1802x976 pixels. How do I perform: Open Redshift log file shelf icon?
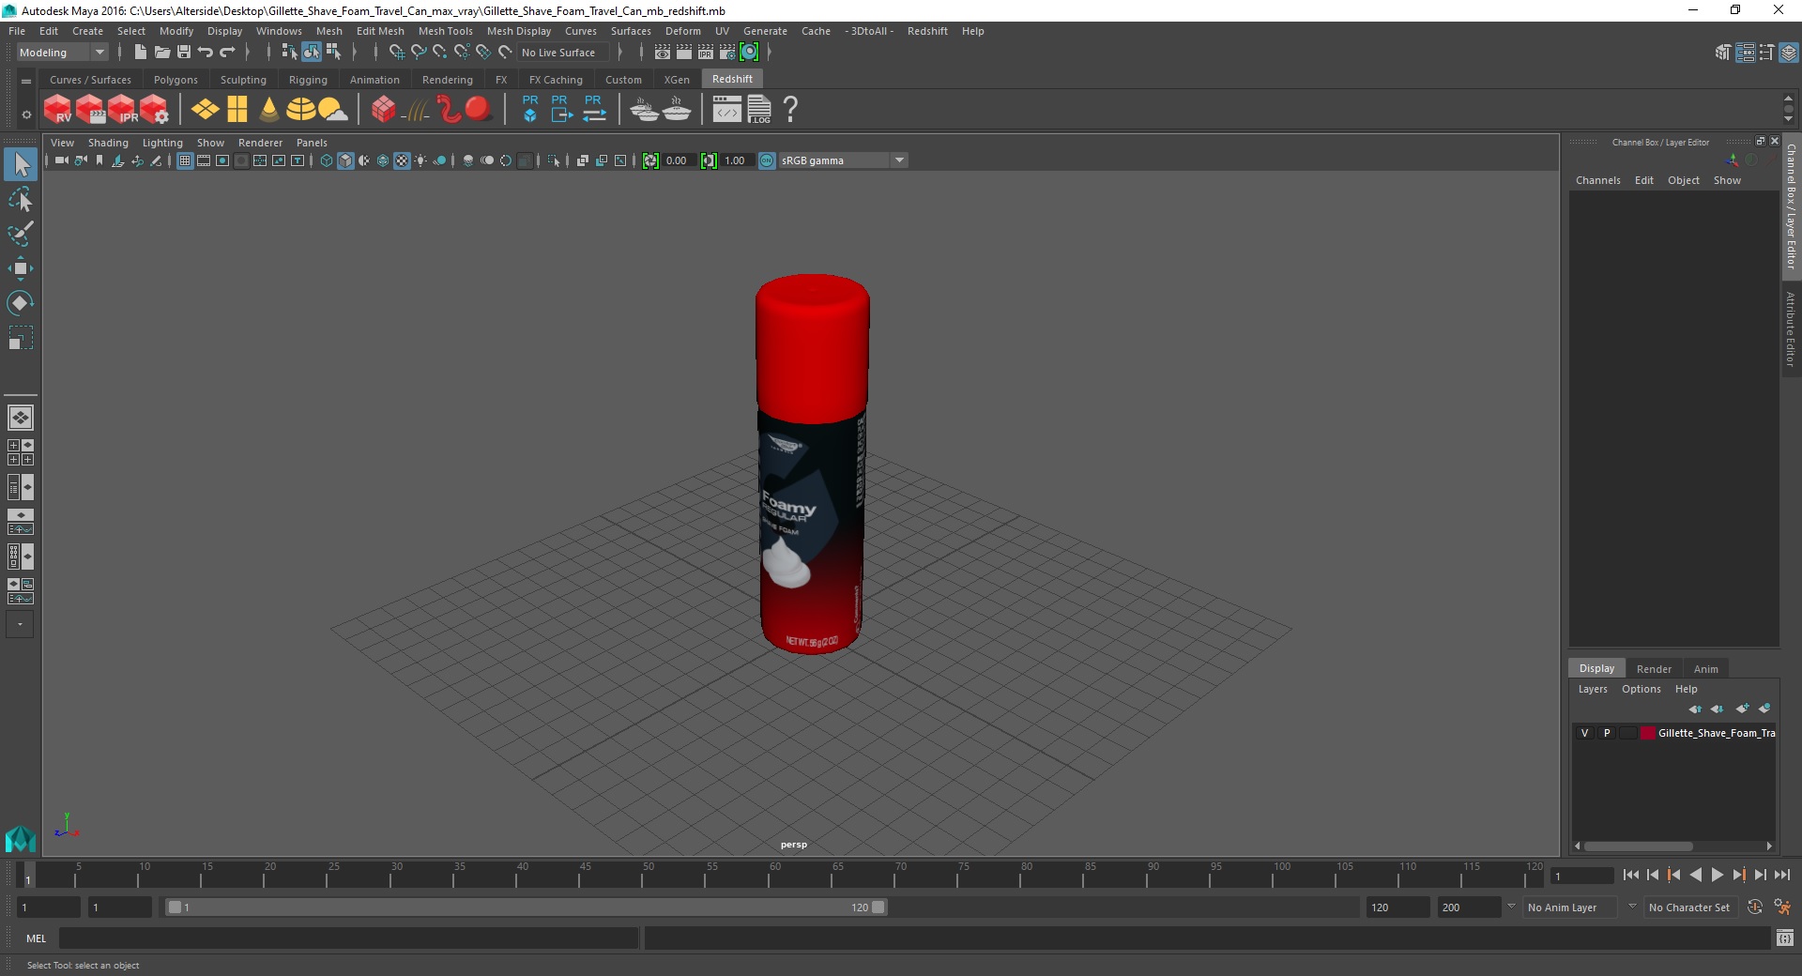pos(759,110)
